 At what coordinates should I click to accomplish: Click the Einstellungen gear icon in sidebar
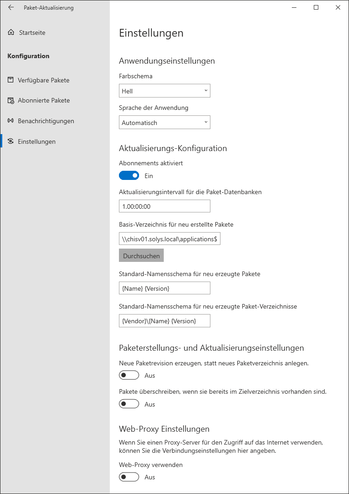coord(11,141)
